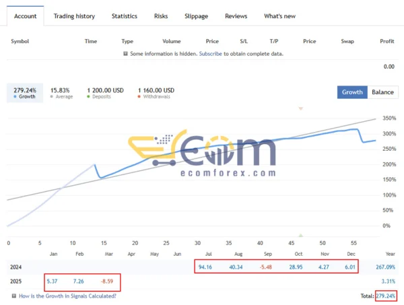Select the October 2024 value 28.95
This screenshot has width=404, height=305.
coord(296,267)
